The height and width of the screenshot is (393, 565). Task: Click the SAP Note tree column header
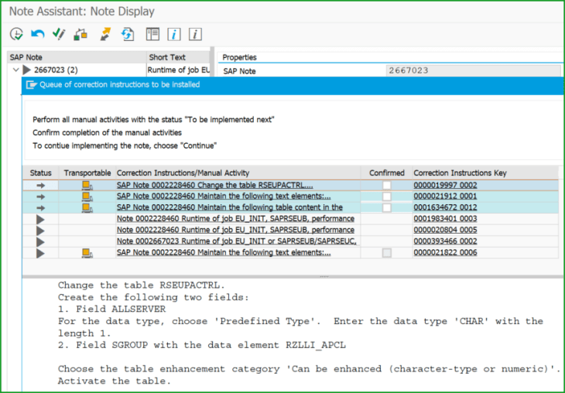pyautogui.click(x=77, y=57)
